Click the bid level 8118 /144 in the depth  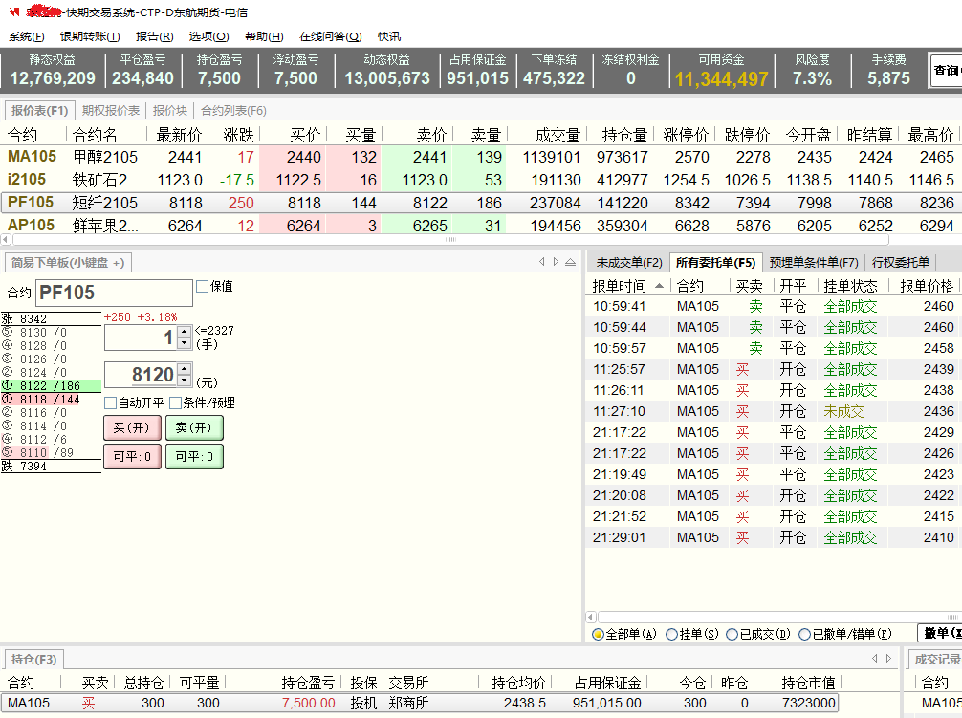coord(51,400)
